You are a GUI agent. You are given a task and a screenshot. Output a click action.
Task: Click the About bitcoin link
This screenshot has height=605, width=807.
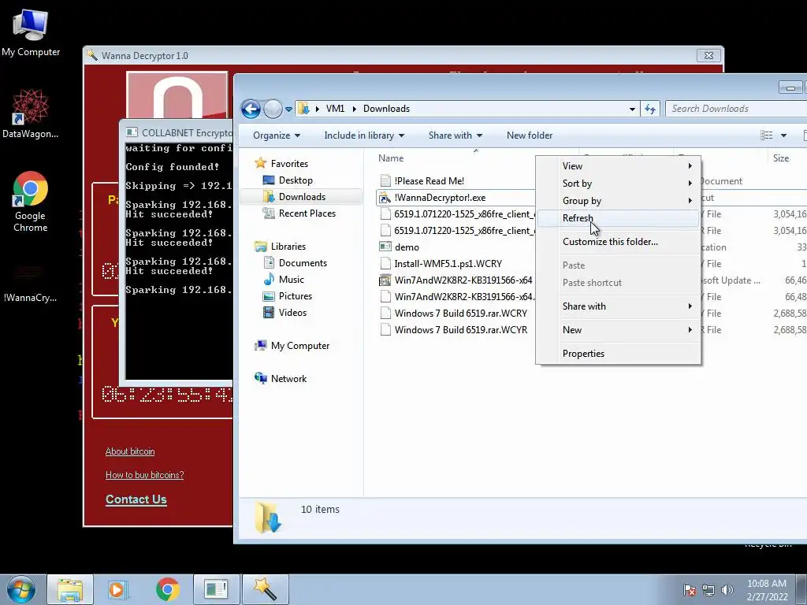[130, 451]
